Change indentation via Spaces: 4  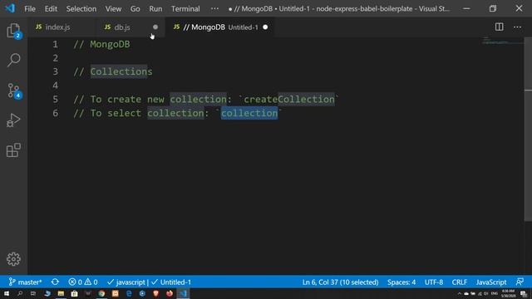(x=401, y=282)
